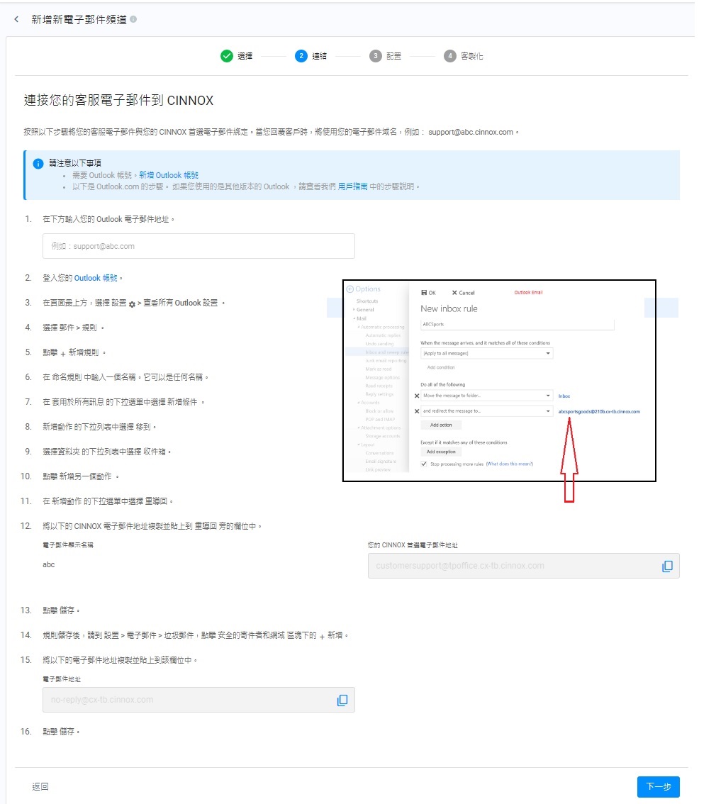Focus the Outlook email address input field

(x=199, y=246)
